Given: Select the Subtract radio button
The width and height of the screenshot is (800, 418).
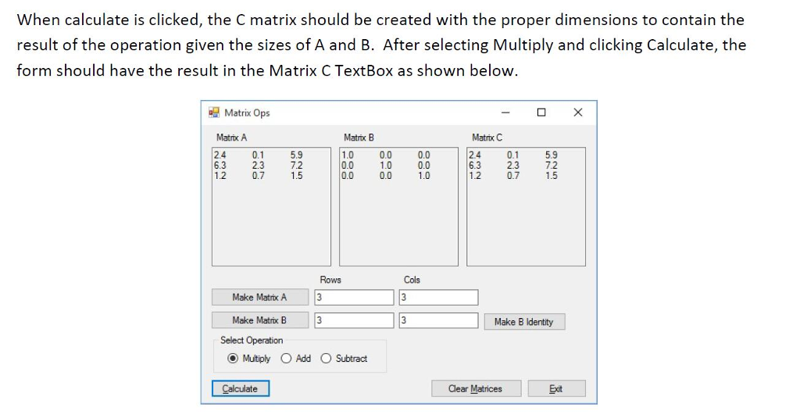Looking at the screenshot, I should (x=344, y=359).
